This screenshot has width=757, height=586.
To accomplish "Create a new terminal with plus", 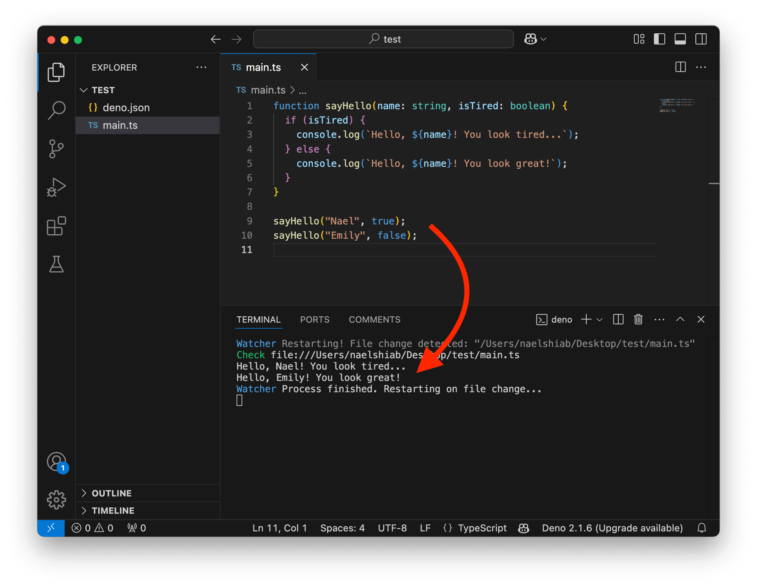I will (586, 319).
